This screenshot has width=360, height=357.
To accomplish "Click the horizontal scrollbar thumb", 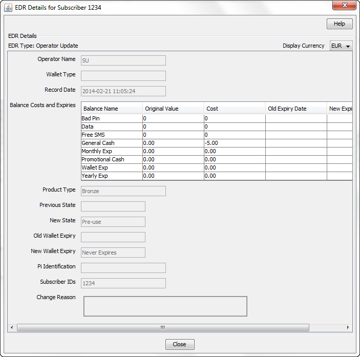I will [x=163, y=327].
